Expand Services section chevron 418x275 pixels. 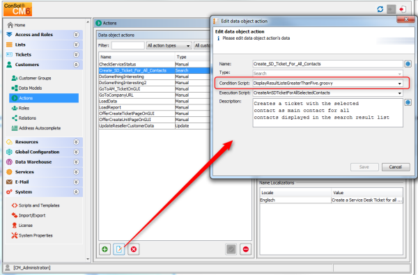click(76, 172)
